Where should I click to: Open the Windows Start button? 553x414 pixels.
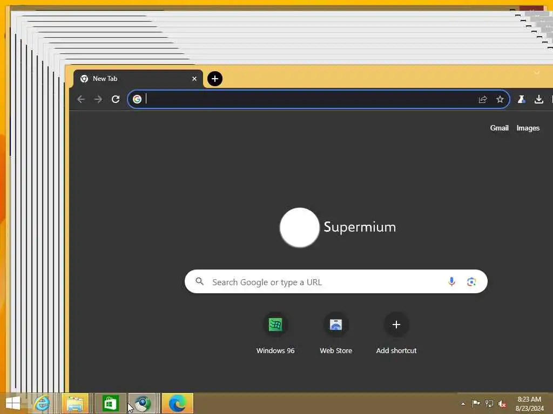tap(13, 403)
